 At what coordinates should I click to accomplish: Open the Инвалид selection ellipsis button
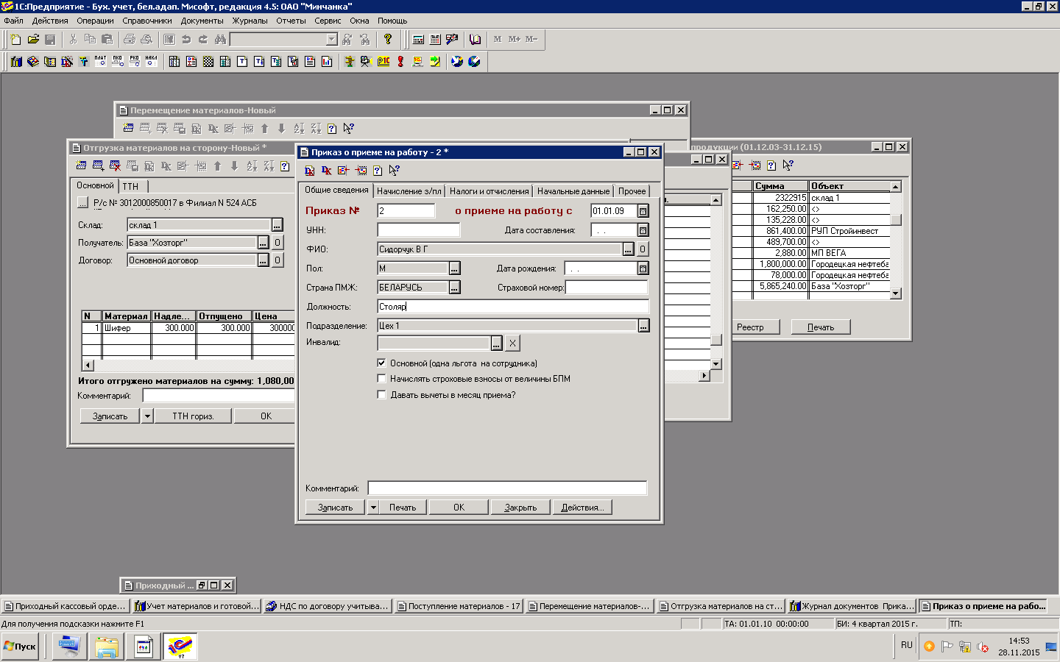(x=497, y=343)
